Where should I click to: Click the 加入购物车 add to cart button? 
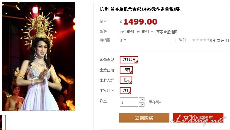pyautogui.click(x=198, y=118)
